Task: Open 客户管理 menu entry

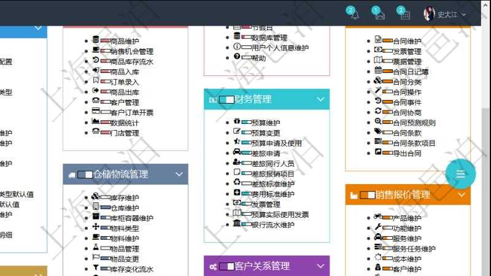Action: click(x=125, y=102)
